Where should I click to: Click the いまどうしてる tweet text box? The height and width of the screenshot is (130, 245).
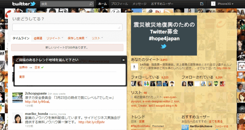(x=67, y=27)
